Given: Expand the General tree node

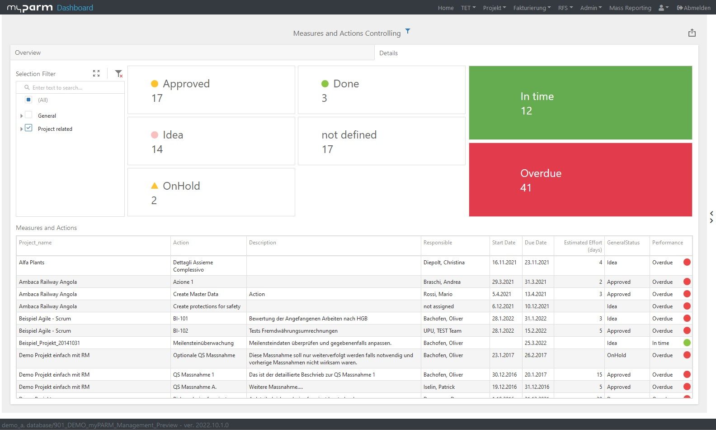Looking at the screenshot, I should point(21,116).
